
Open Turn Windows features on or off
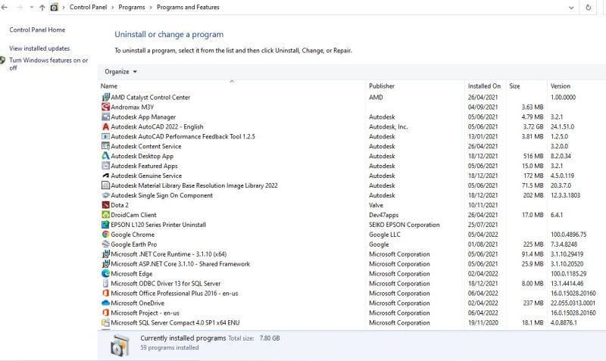tap(48, 64)
